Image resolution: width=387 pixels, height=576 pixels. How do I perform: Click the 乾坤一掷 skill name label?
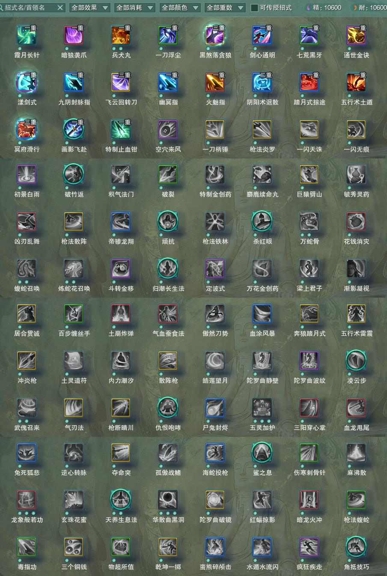click(168, 567)
